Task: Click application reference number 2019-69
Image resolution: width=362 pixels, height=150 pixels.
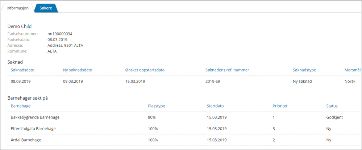Action: pos(212,82)
